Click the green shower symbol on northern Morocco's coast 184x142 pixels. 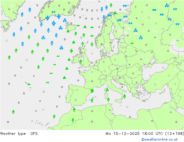(x=74, y=110)
